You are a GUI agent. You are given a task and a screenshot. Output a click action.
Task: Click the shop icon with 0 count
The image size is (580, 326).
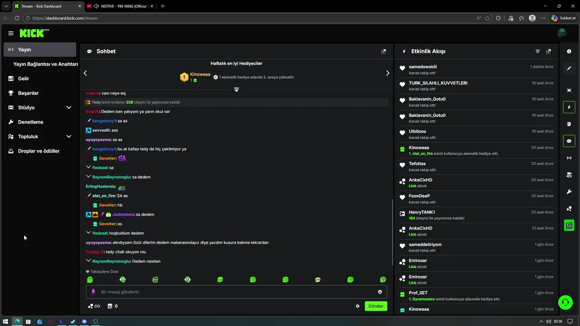coord(112,306)
